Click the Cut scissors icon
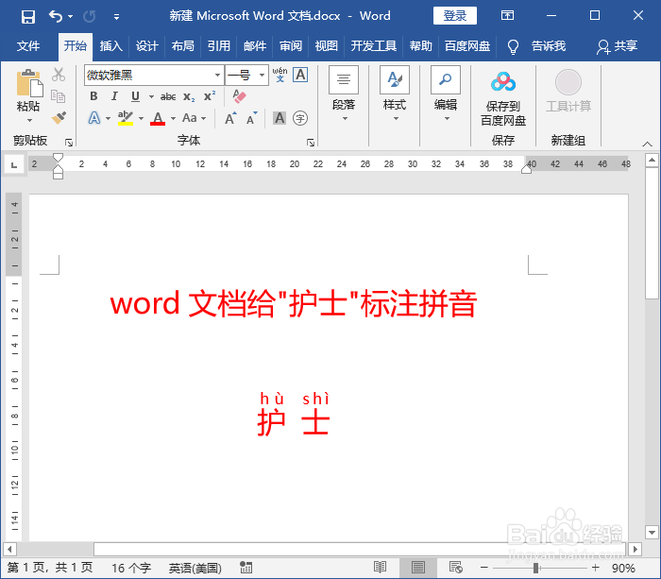 pyautogui.click(x=59, y=75)
